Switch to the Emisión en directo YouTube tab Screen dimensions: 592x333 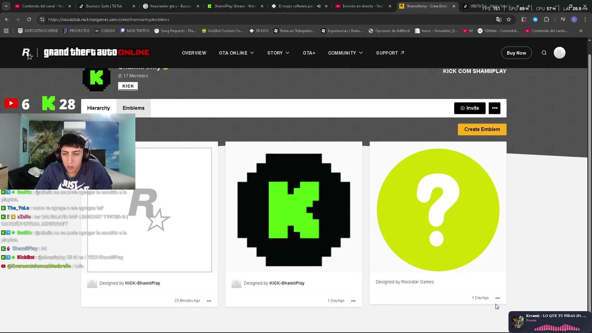[363, 6]
